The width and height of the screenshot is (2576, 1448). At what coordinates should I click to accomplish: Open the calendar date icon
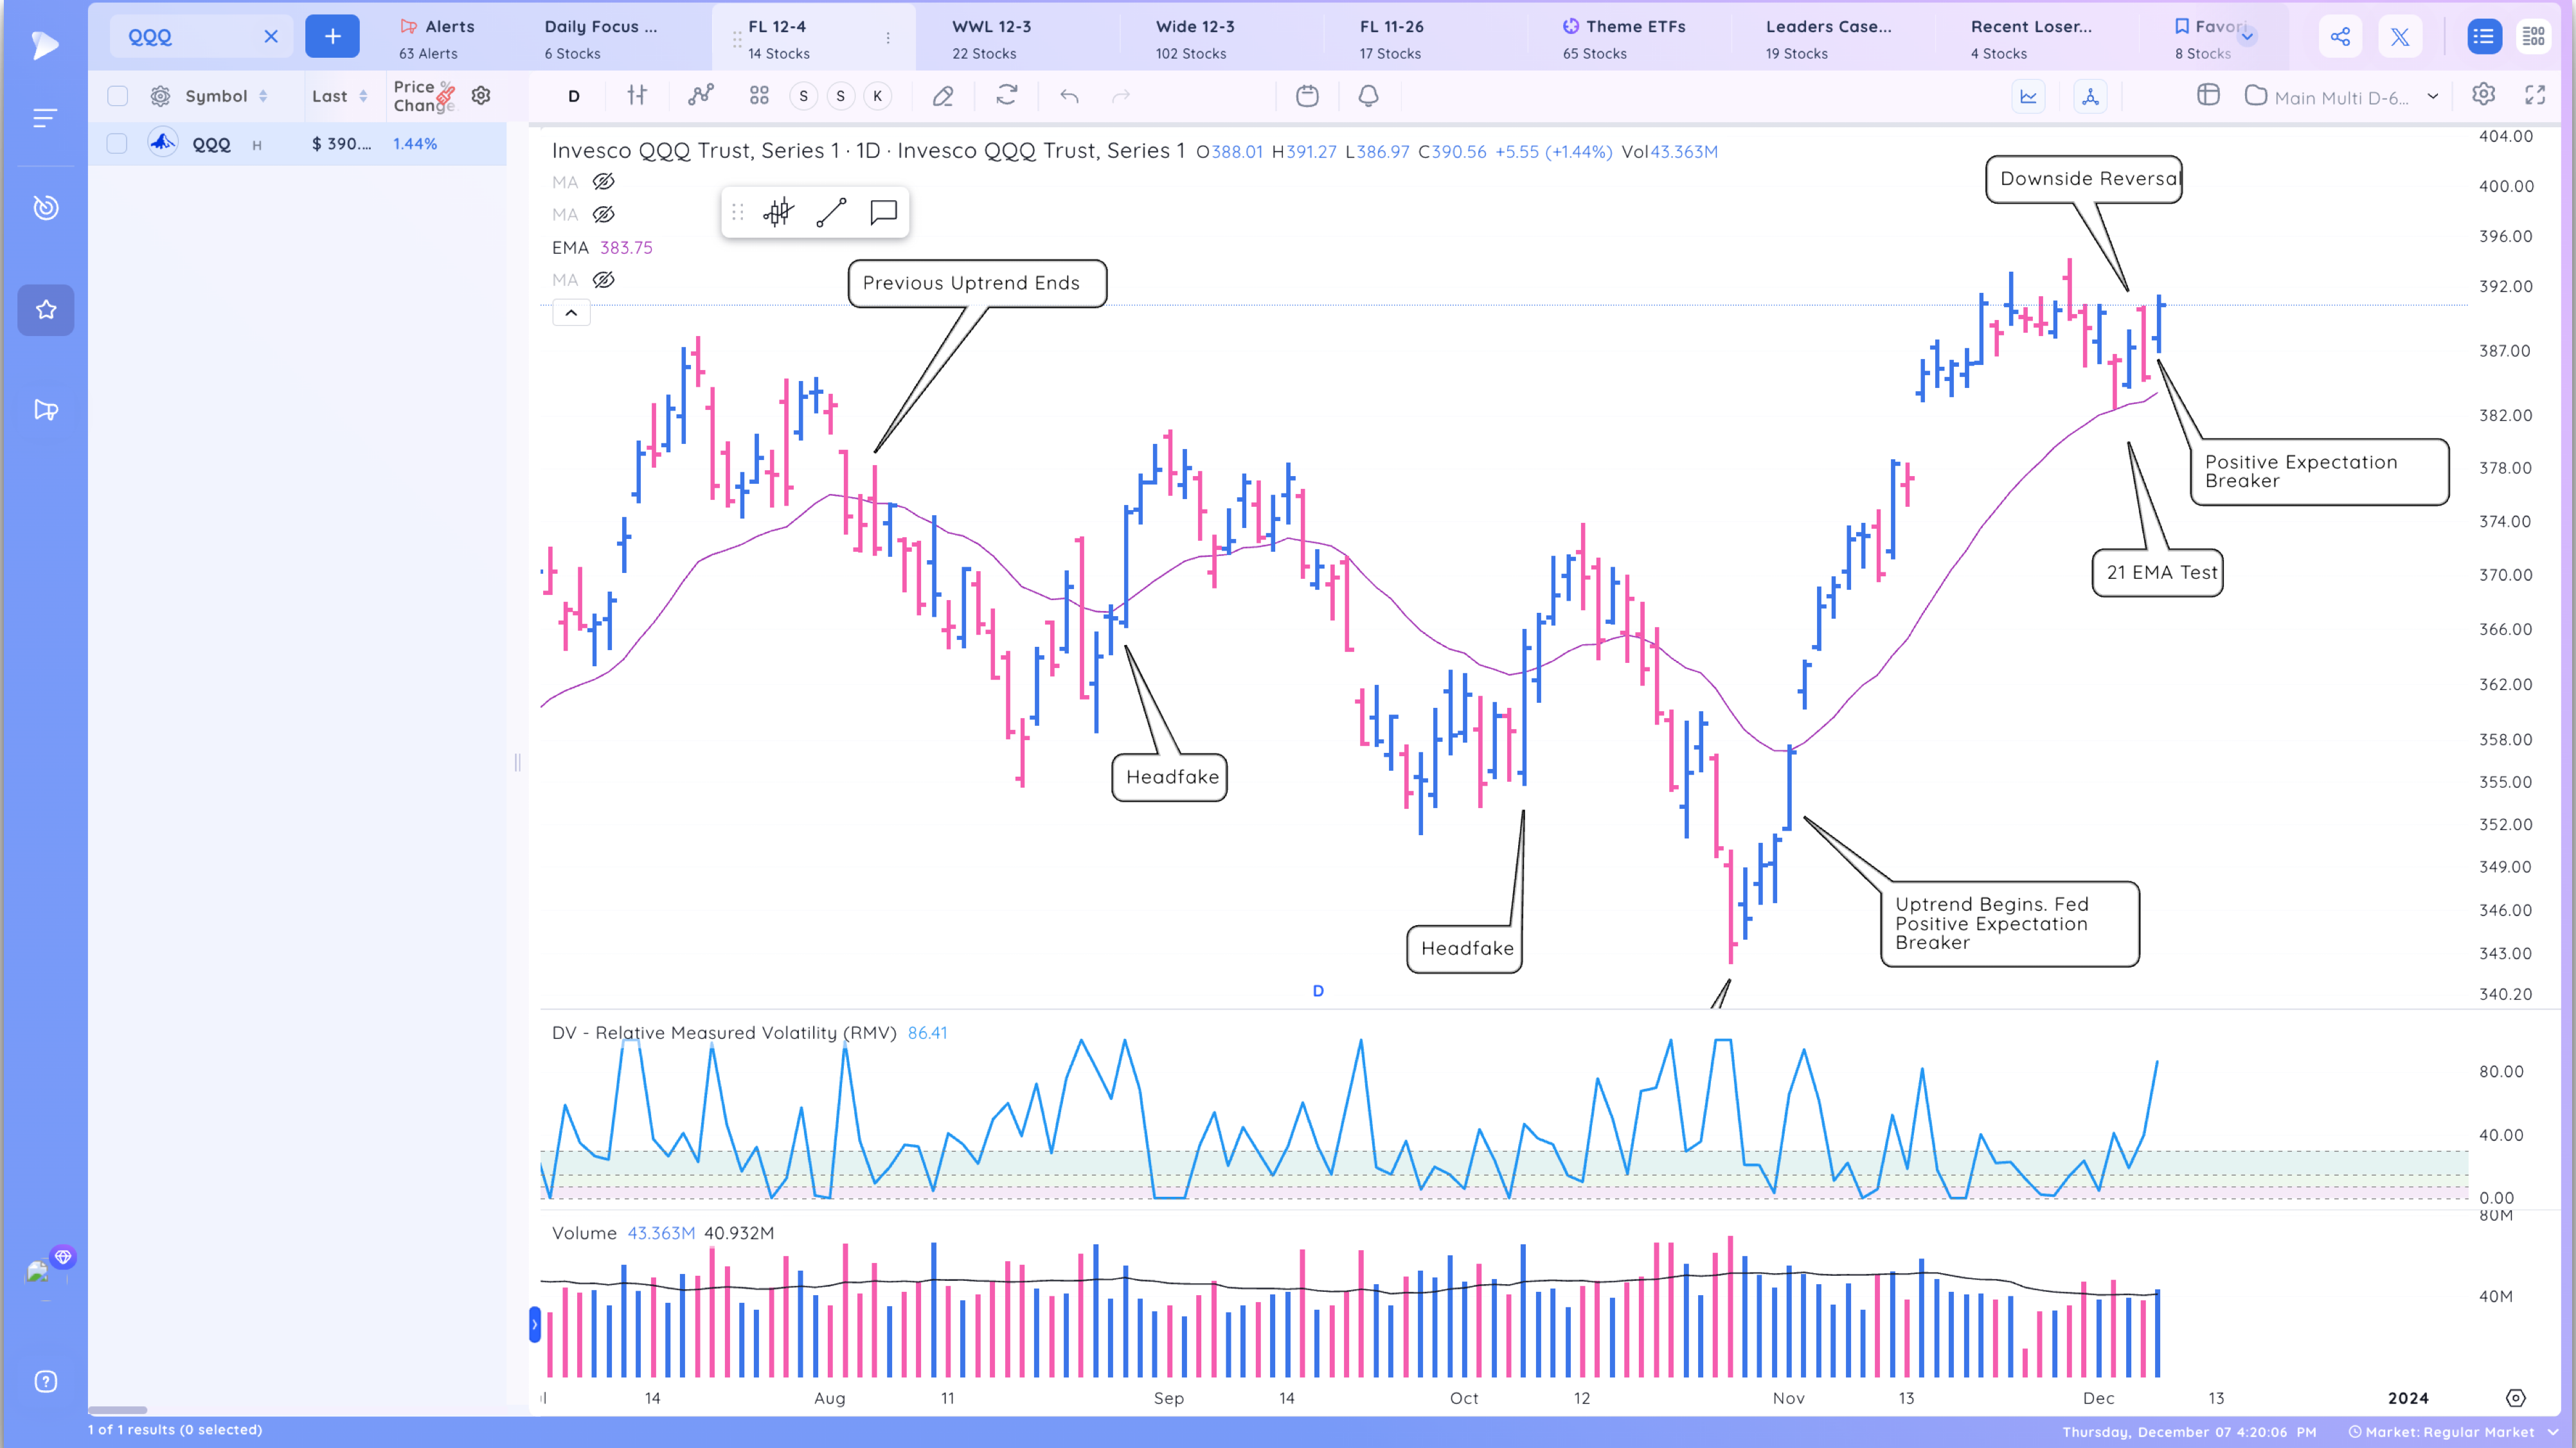pos(1307,96)
